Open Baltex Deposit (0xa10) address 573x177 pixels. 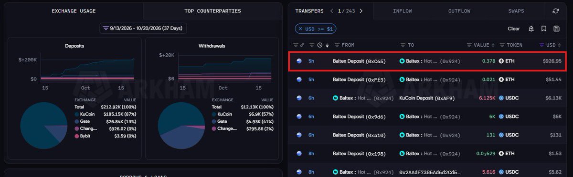click(359, 135)
